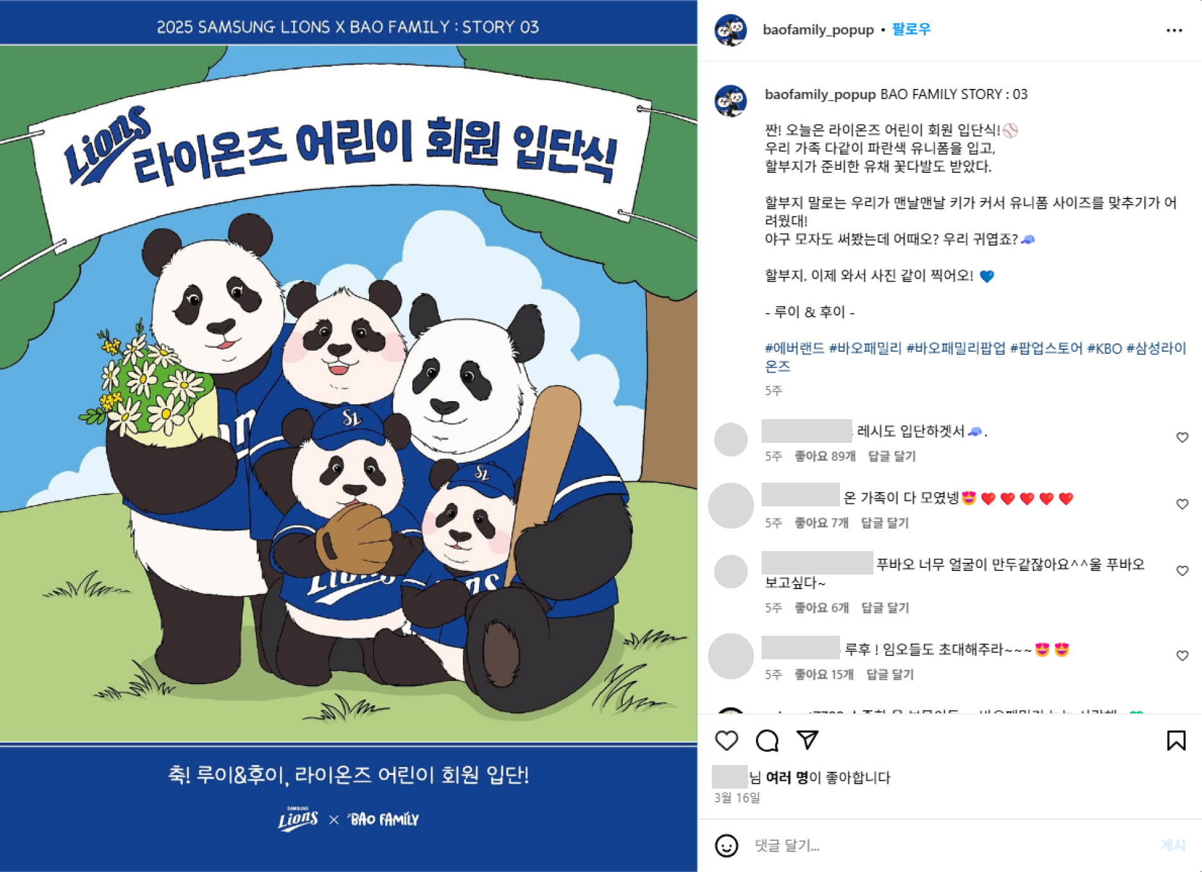Like the 루후 임오들도 초대해주라 comment
1202x872 pixels.
pyautogui.click(x=1182, y=656)
